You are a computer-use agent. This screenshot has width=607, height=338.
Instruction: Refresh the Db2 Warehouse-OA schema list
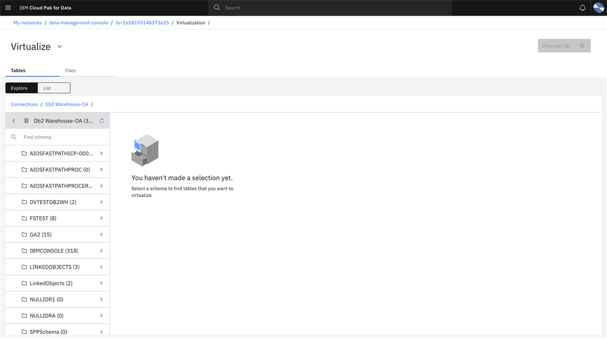coord(101,120)
